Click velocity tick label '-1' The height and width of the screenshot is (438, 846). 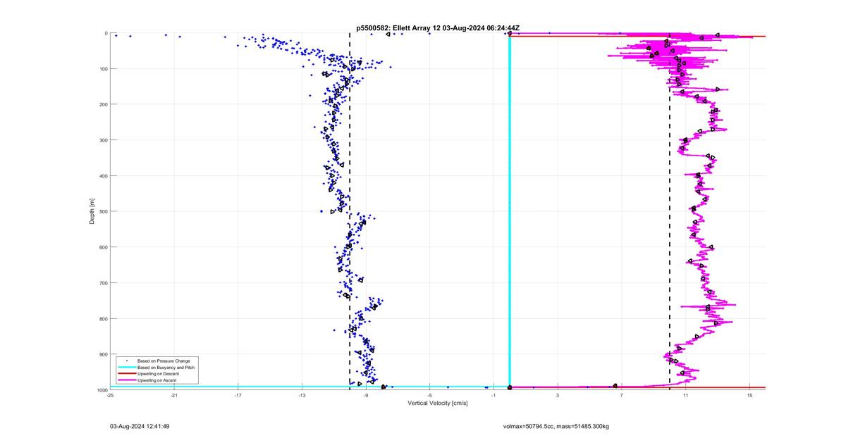pos(493,395)
